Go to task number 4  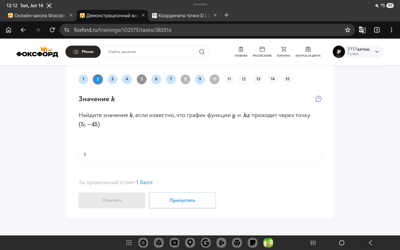[127, 79]
